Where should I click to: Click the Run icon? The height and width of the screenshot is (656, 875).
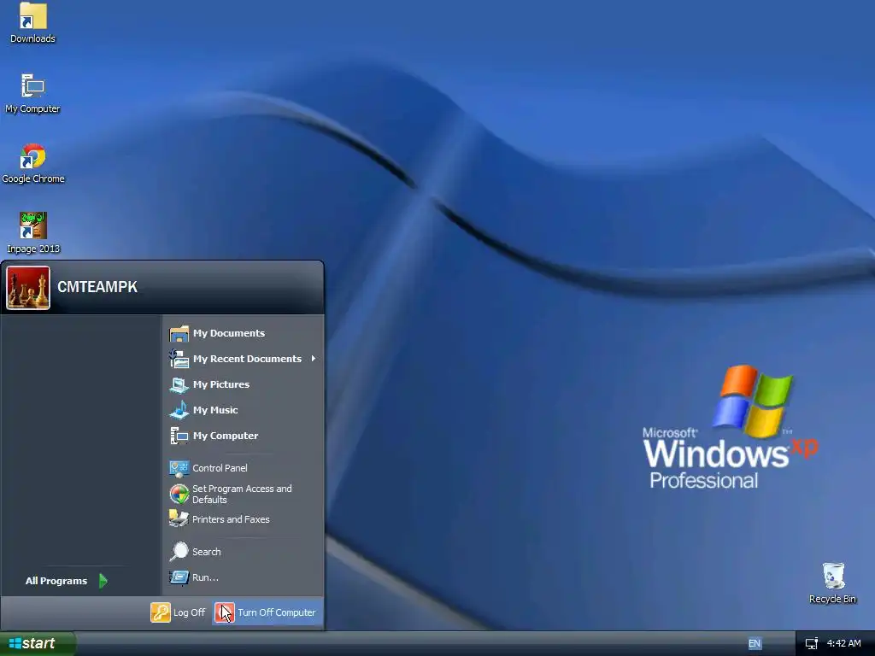(x=179, y=577)
